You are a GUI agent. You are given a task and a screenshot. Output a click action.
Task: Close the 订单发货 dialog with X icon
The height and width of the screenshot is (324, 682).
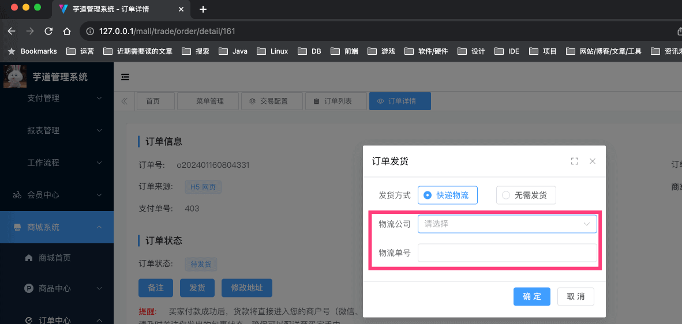click(x=593, y=161)
